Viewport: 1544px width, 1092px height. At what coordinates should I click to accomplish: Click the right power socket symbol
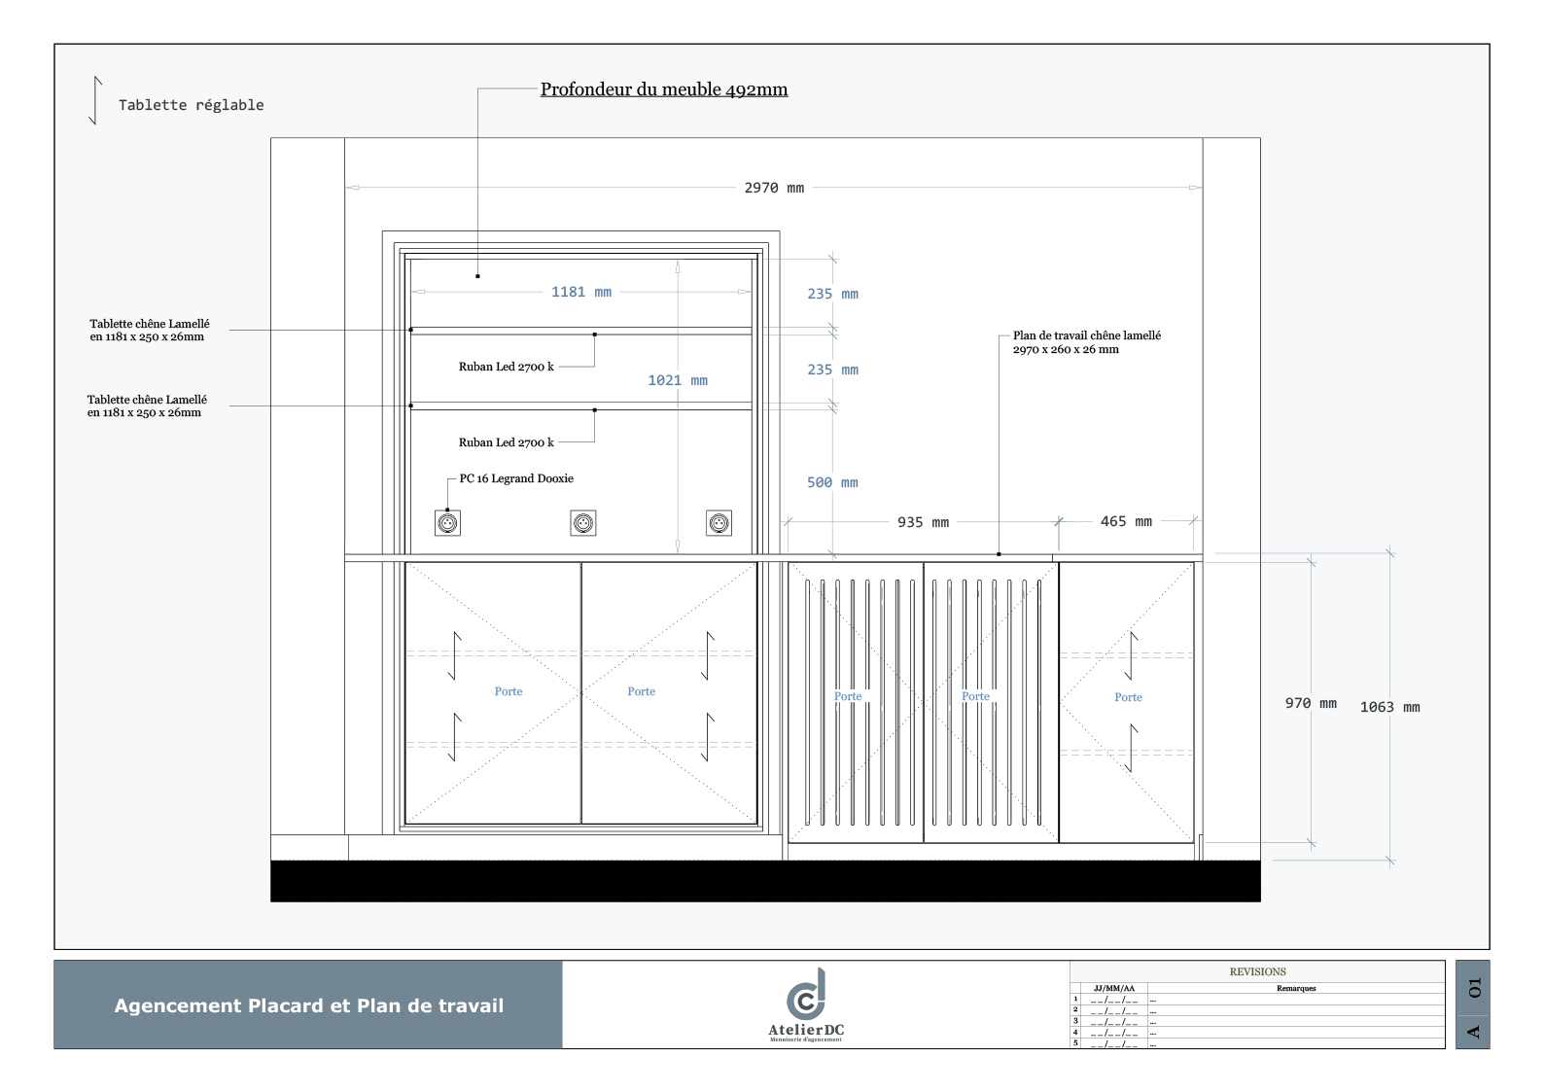719,523
